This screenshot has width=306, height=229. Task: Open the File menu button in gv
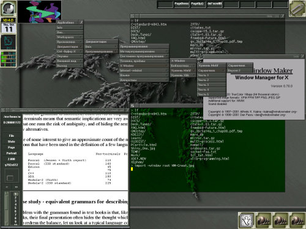pyautogui.click(x=12, y=136)
